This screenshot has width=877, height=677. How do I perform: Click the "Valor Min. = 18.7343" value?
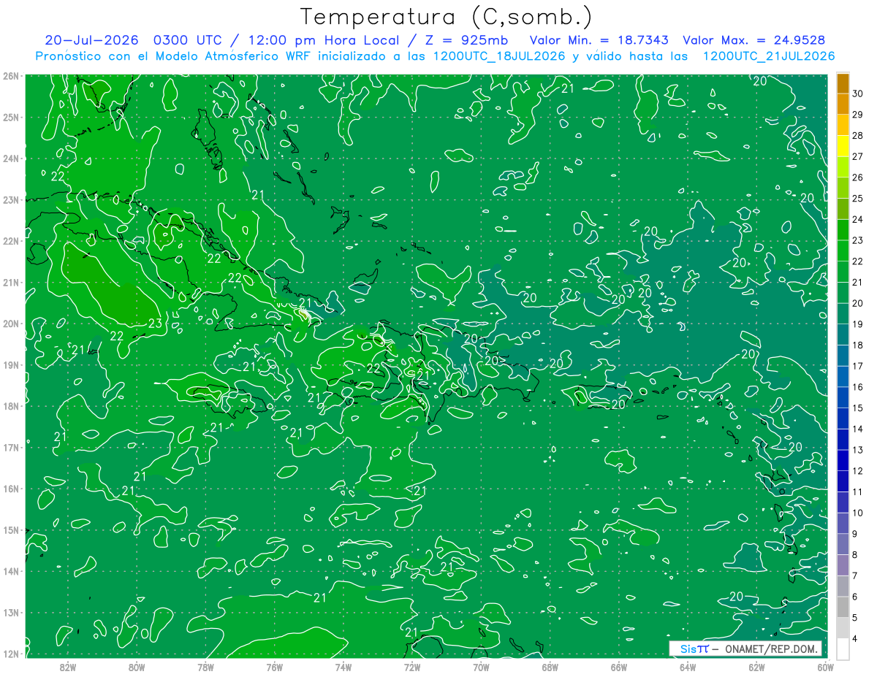599,40
